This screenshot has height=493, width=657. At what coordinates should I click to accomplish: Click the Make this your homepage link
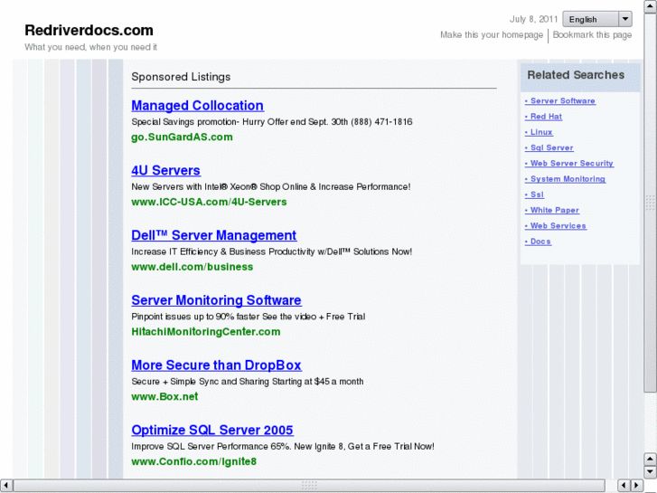tap(491, 34)
